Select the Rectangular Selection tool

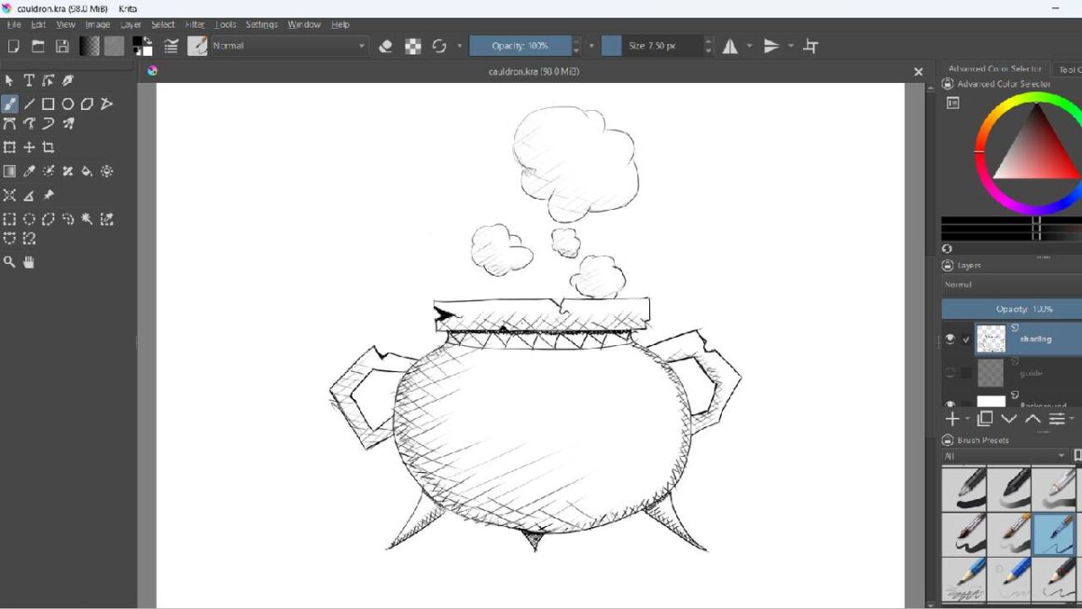9,219
